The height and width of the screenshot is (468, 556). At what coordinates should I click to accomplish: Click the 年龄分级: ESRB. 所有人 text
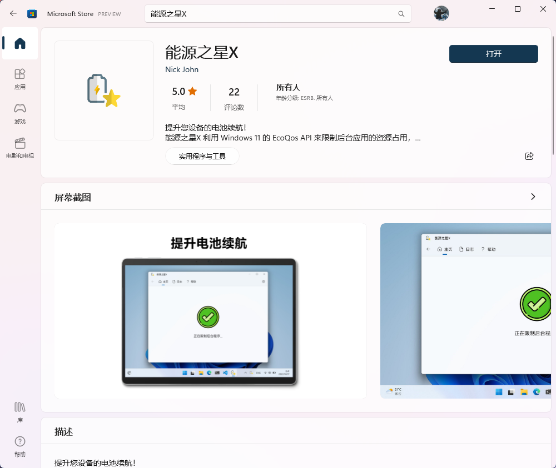click(304, 98)
